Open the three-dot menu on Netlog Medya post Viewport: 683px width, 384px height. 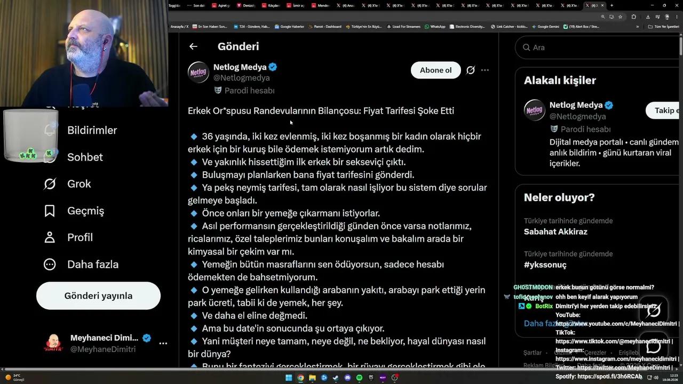(x=485, y=70)
